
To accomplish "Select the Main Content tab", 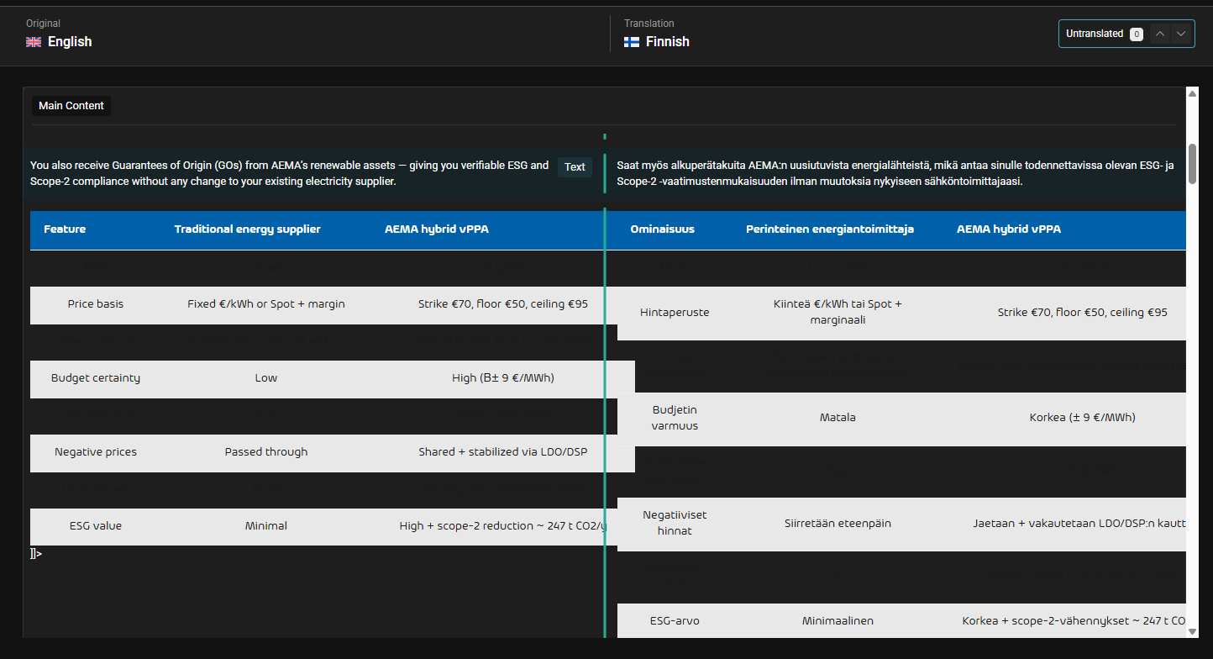I will tap(71, 106).
